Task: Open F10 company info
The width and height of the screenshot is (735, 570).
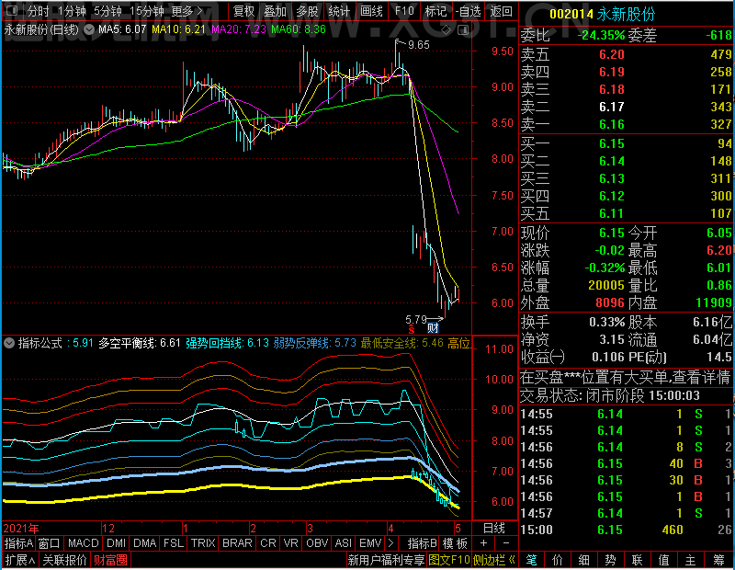Action: [x=404, y=11]
